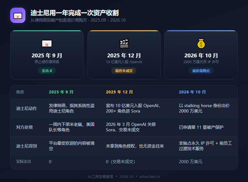Click cell 2026 年 3 月 OpenAI 关停 Sora
This screenshot has height=182, width=248.
point(131,127)
